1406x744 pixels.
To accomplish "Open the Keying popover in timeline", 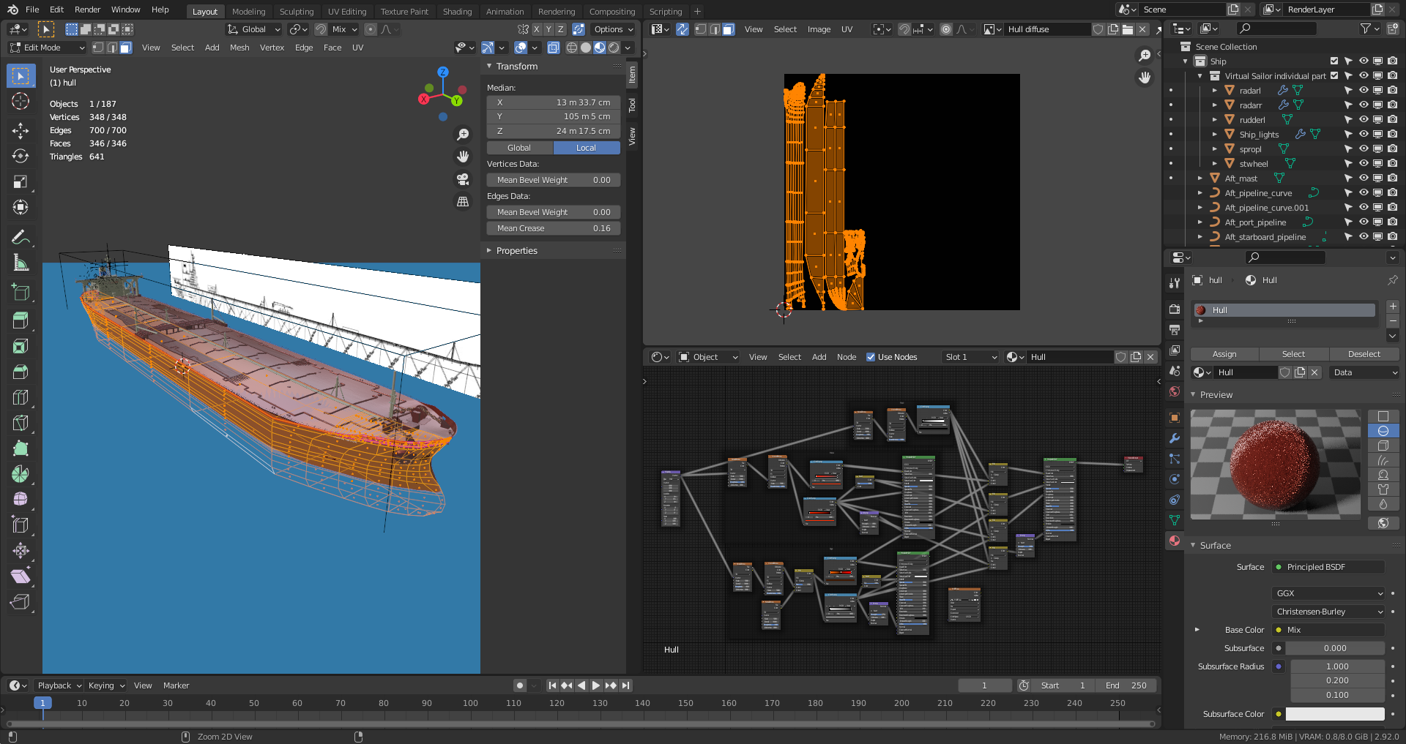I will coord(106,685).
